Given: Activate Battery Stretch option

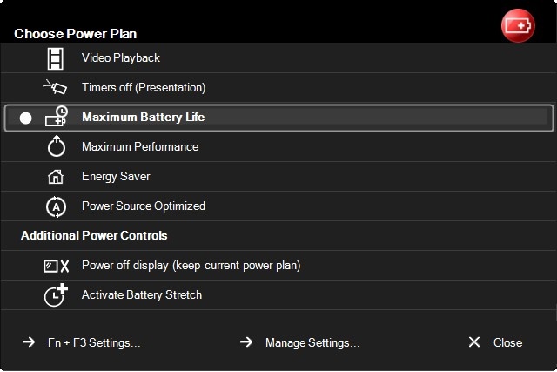Looking at the screenshot, I should (142, 294).
